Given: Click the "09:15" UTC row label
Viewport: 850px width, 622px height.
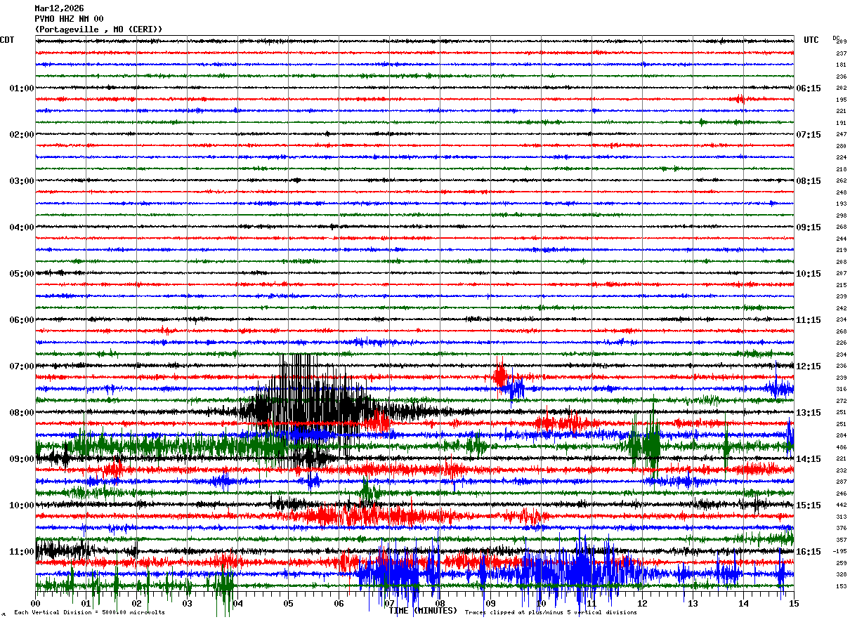Looking at the screenshot, I should click(x=809, y=227).
